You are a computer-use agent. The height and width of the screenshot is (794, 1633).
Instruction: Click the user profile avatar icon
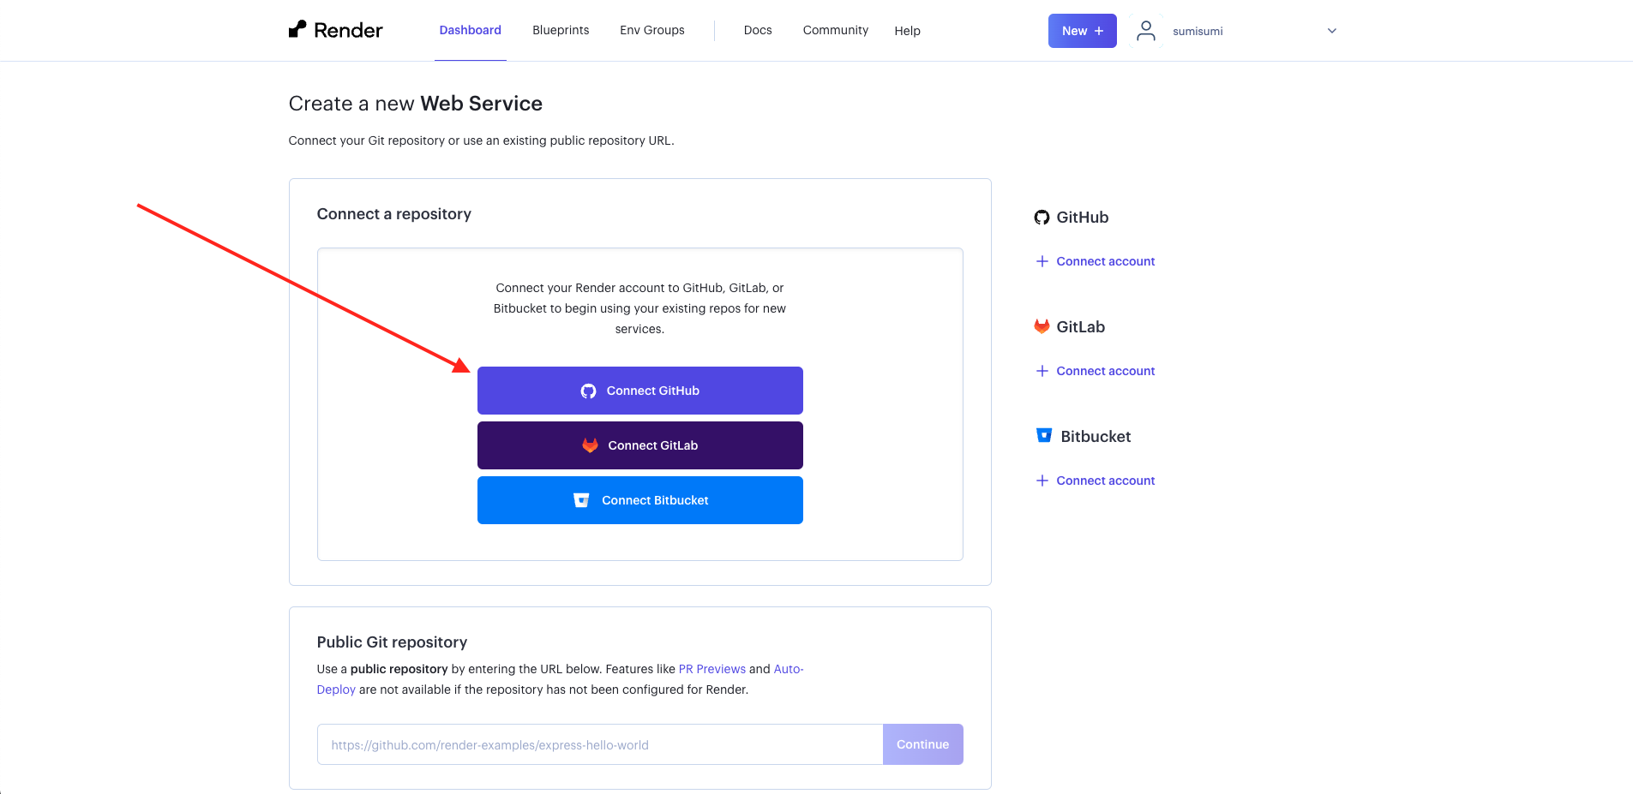[x=1144, y=31]
